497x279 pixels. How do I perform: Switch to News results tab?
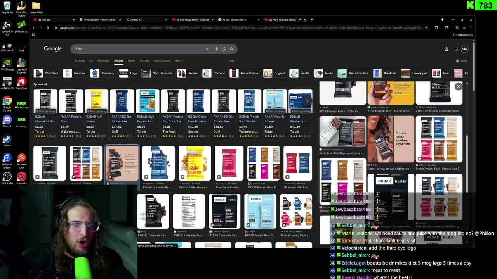tap(131, 61)
